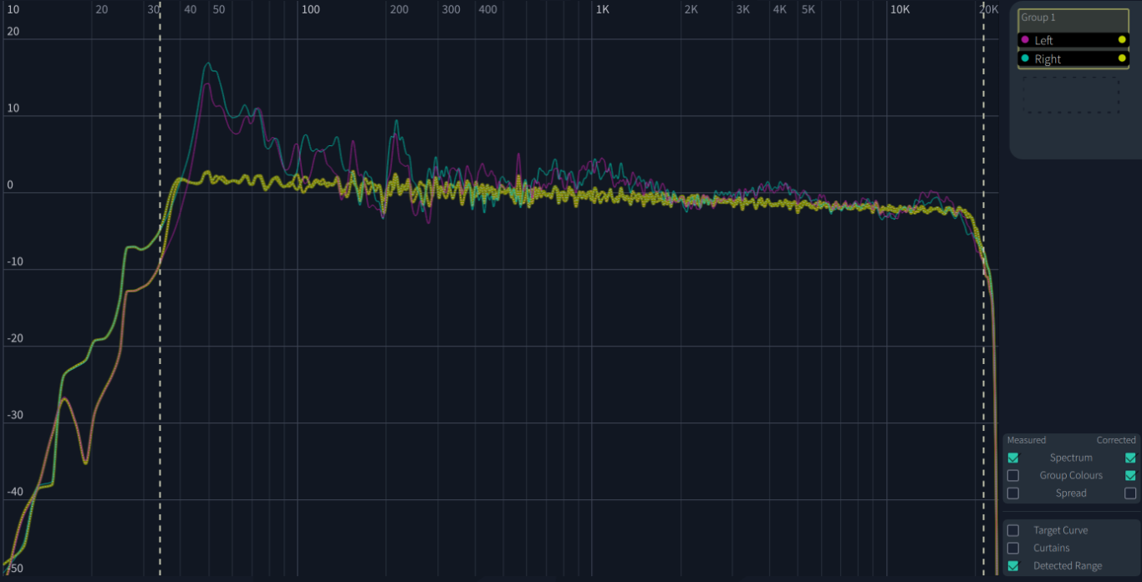
Task: Click the Detected Range label text
Action: [1068, 565]
